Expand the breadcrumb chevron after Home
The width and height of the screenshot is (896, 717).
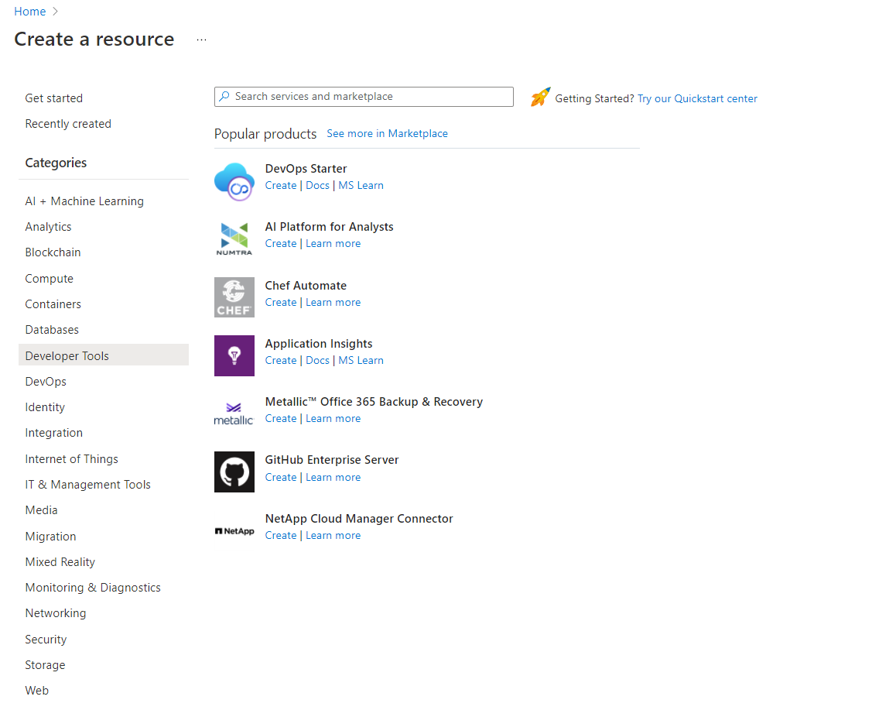click(56, 12)
